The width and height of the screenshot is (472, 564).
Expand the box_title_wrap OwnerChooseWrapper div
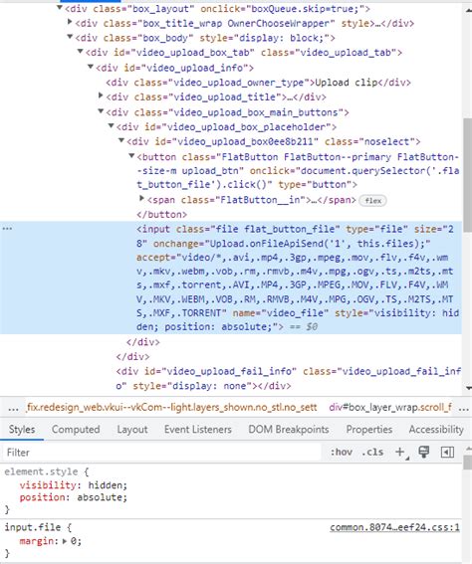[x=71, y=22]
